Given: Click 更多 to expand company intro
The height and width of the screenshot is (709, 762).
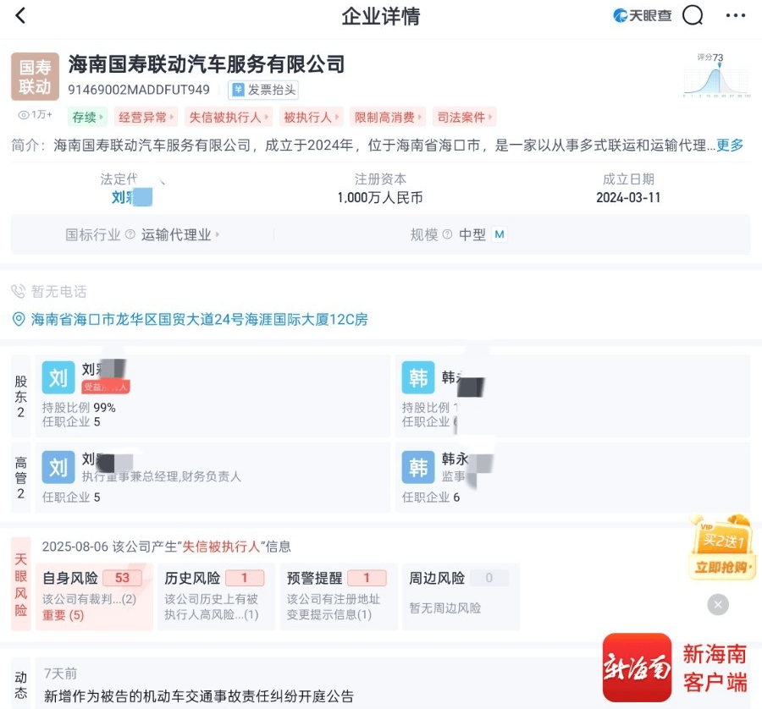Looking at the screenshot, I should [x=730, y=145].
